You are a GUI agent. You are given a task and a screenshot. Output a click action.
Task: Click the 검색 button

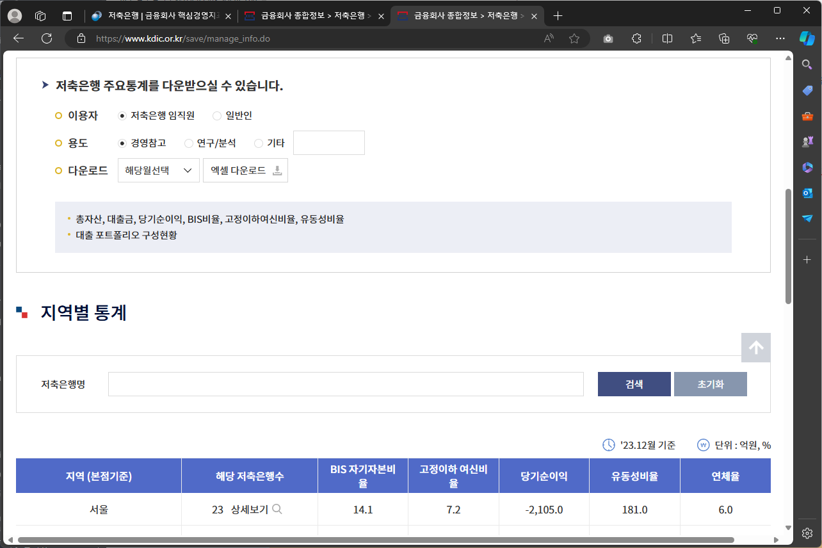634,384
